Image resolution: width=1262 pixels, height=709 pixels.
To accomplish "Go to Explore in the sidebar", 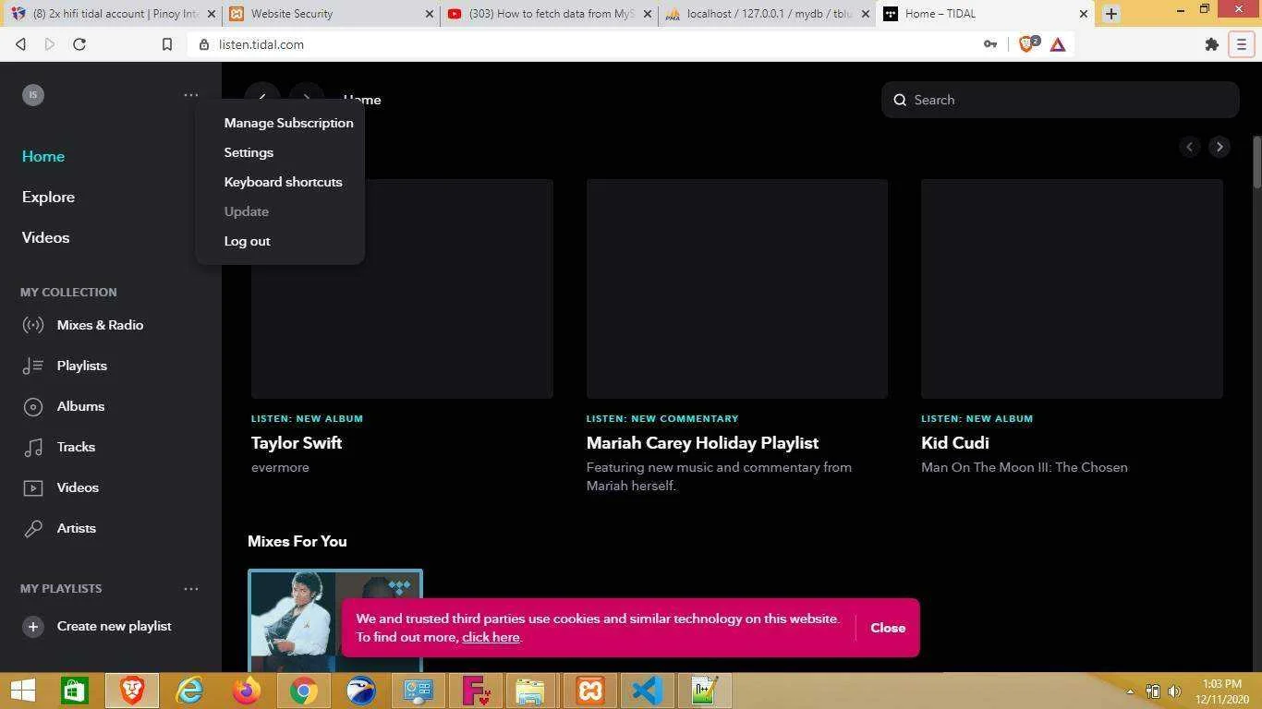I will tap(48, 197).
